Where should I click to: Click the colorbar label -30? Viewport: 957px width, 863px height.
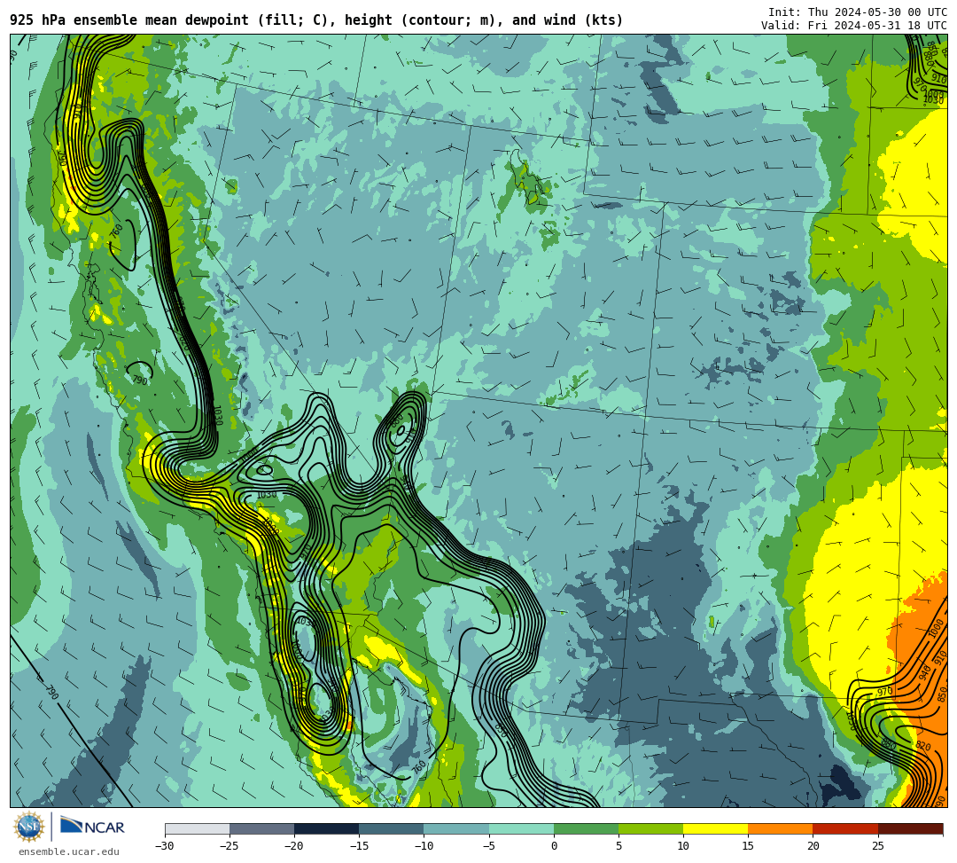(x=165, y=846)
